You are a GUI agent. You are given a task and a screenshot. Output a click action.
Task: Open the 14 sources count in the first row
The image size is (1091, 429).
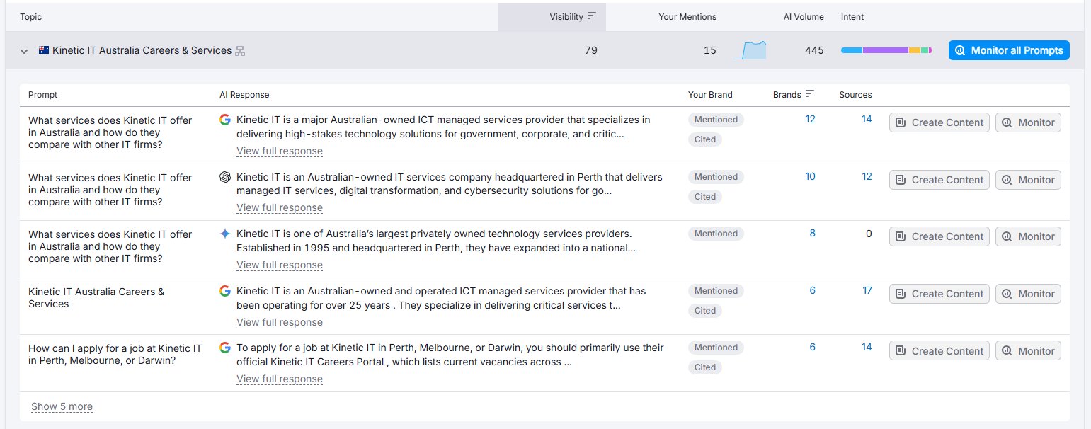867,119
